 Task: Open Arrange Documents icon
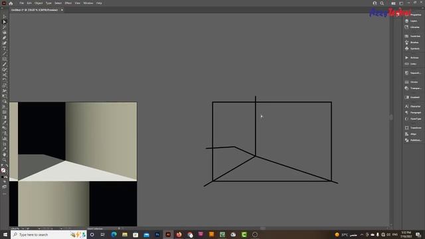pyautogui.click(x=394, y=3)
